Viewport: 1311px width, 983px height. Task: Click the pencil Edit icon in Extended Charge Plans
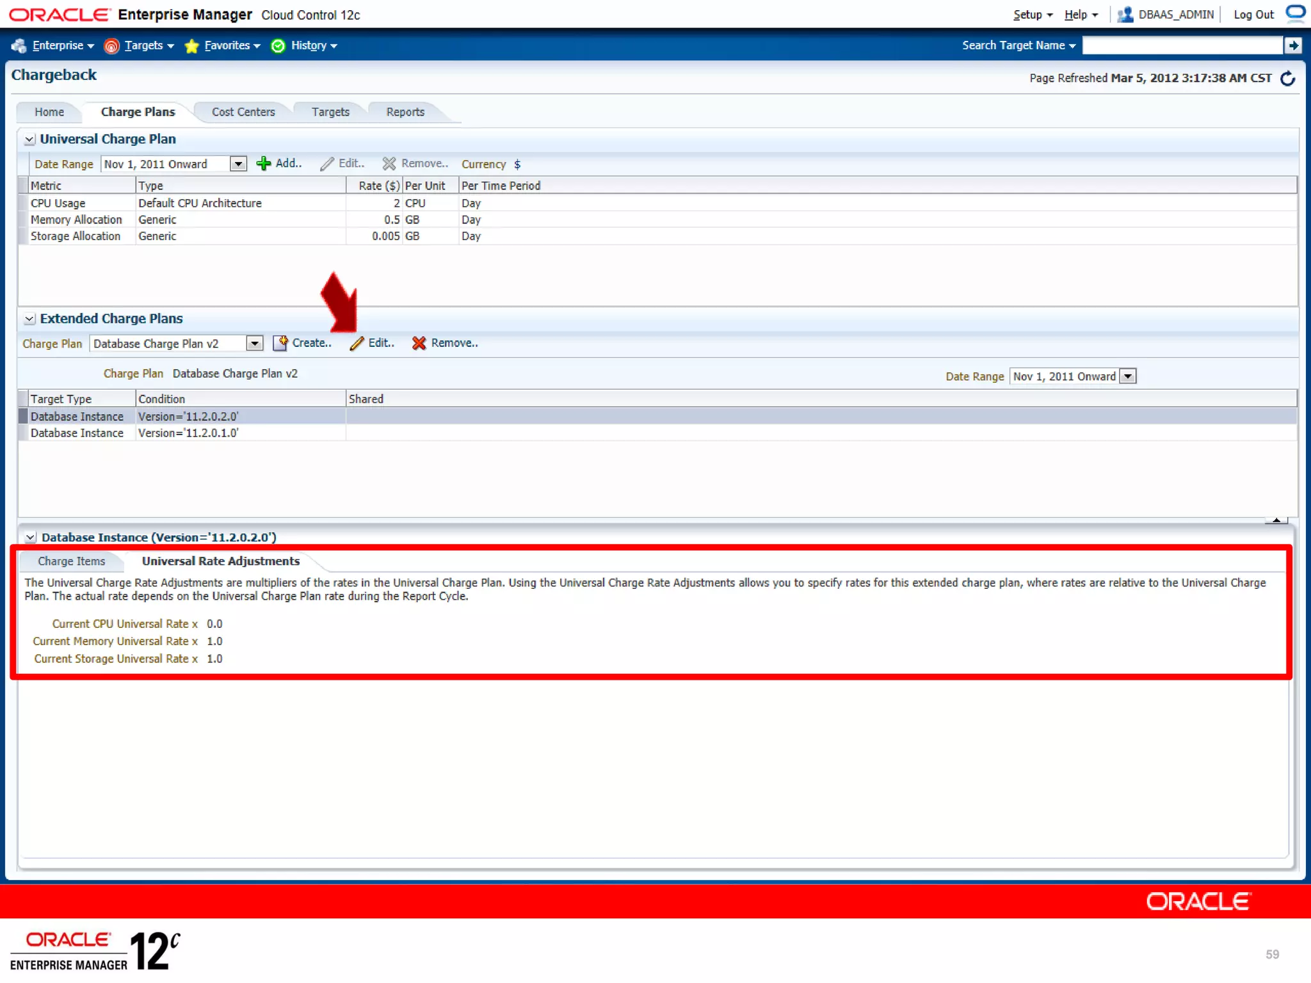(357, 343)
